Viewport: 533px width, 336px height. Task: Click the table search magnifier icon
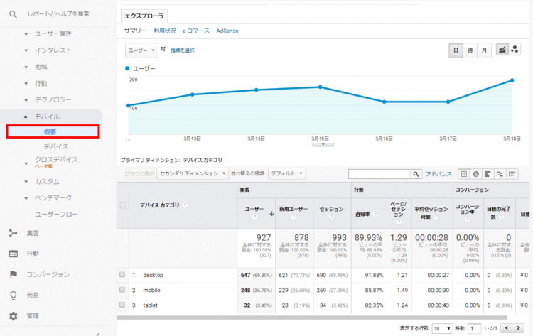(416, 173)
